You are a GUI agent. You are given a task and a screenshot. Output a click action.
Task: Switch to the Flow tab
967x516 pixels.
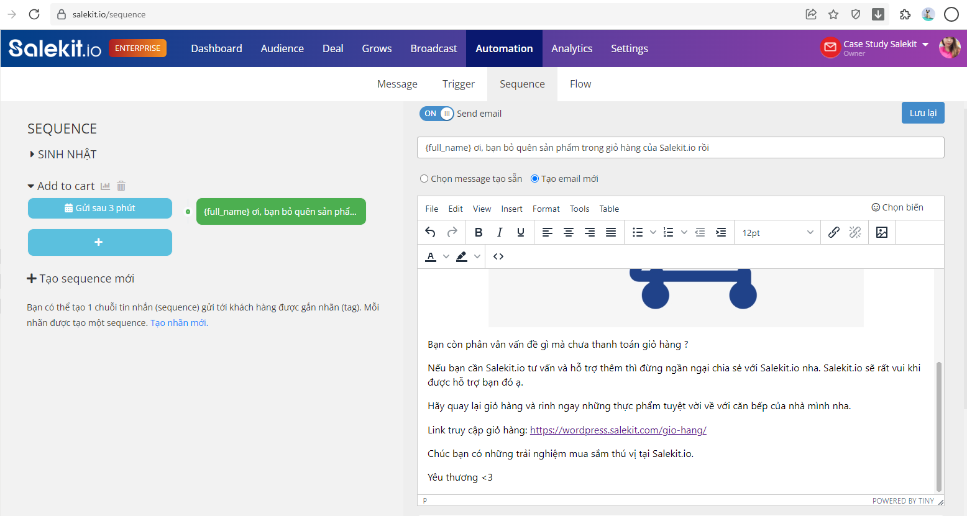pos(580,84)
